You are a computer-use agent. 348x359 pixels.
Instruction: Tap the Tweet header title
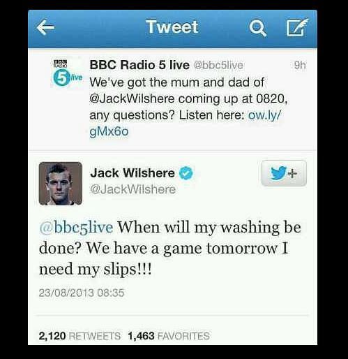(x=172, y=27)
